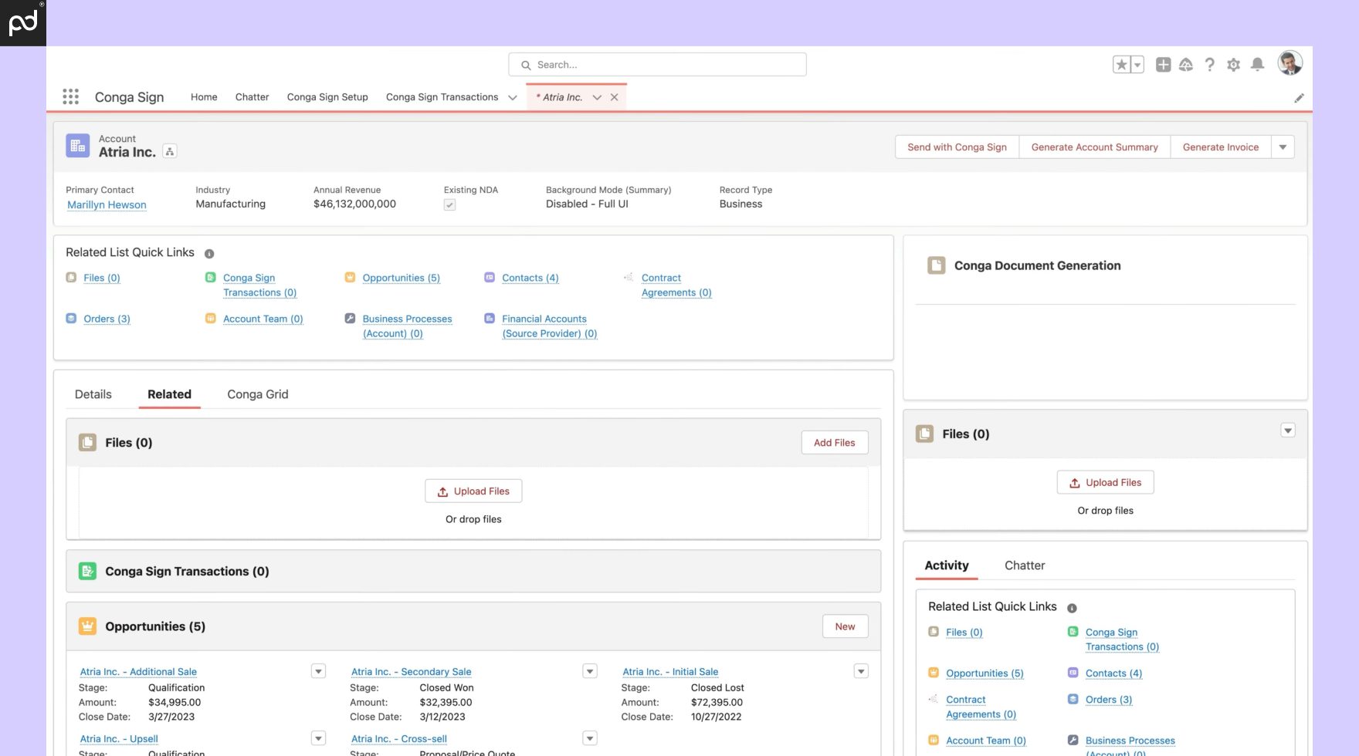1359x756 pixels.
Task: Click the PandaDoc logo in the corner
Action: coord(23,23)
